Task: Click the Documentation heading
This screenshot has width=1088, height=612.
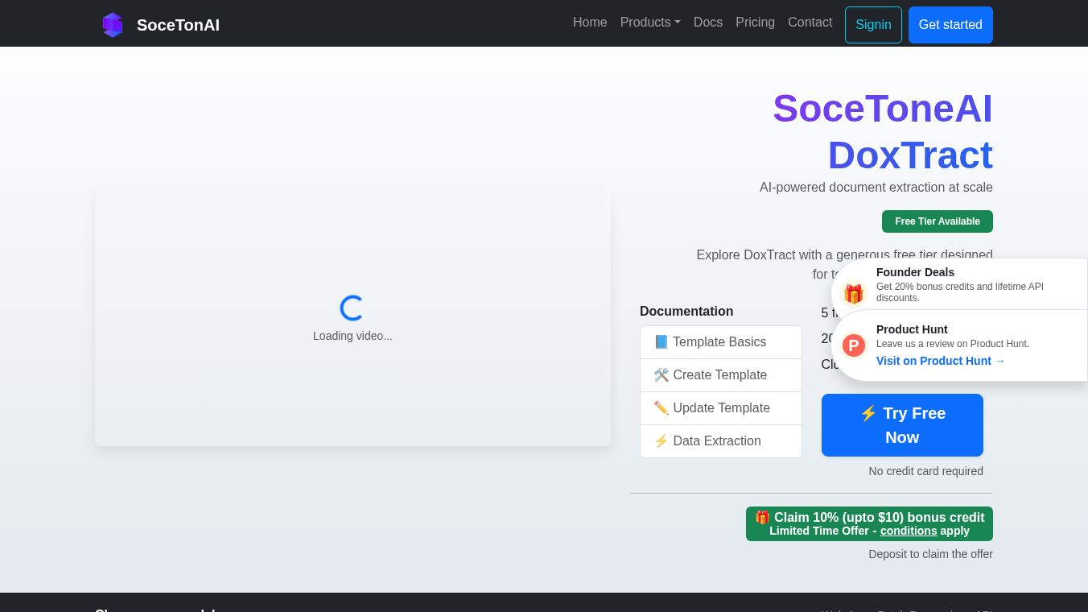Action: click(x=686, y=312)
